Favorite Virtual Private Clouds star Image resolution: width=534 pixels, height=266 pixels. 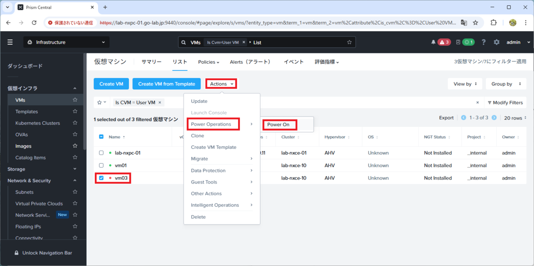[75, 204]
